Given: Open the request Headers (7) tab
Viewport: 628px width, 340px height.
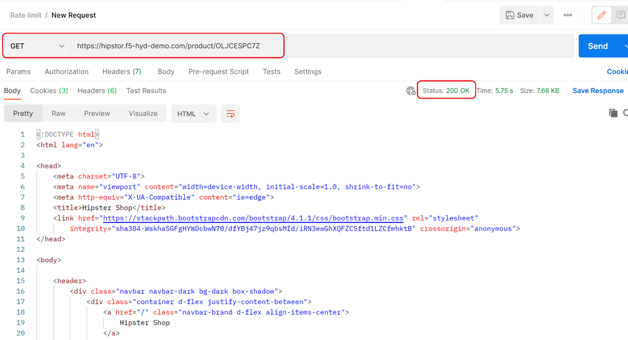Looking at the screenshot, I should pos(122,72).
